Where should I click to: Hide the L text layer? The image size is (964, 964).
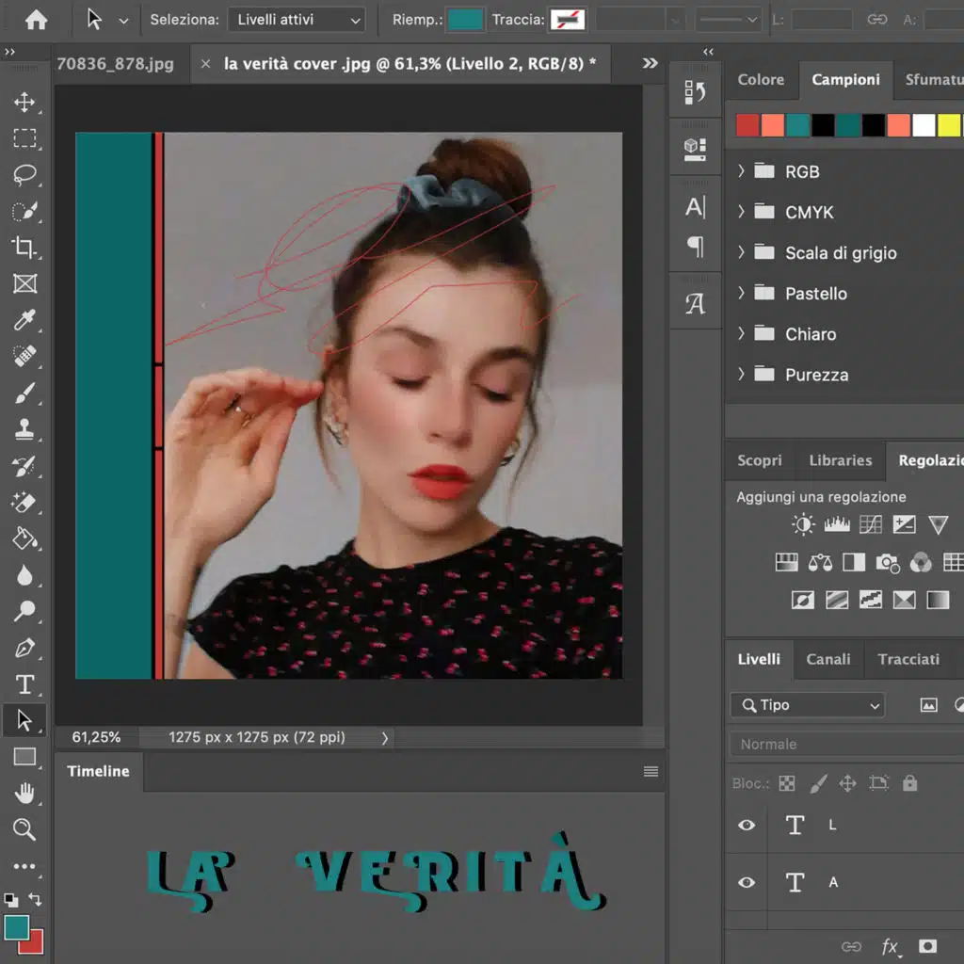pyautogui.click(x=747, y=825)
